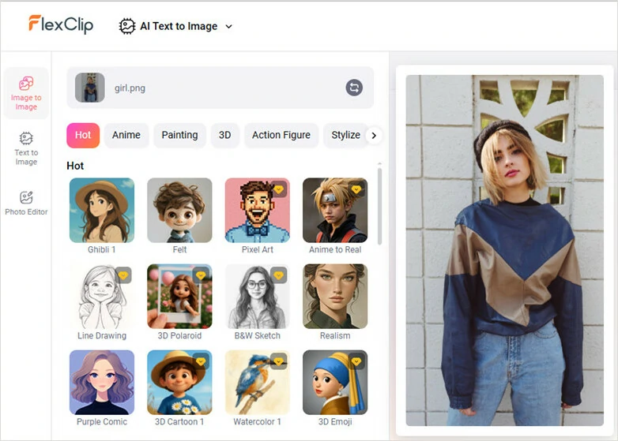The image size is (618, 441).
Task: Click the Purple Comic label text
Action: (102, 422)
